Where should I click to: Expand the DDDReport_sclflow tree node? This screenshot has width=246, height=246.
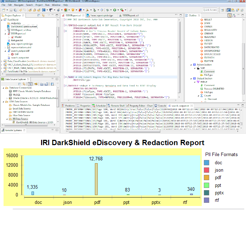(x=5, y=30)
